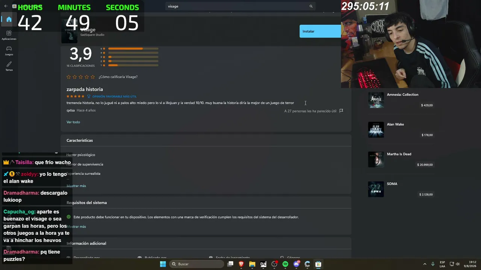Open the C-shaped app icon in taskbar
This screenshot has height=270, width=481.
(x=307, y=264)
